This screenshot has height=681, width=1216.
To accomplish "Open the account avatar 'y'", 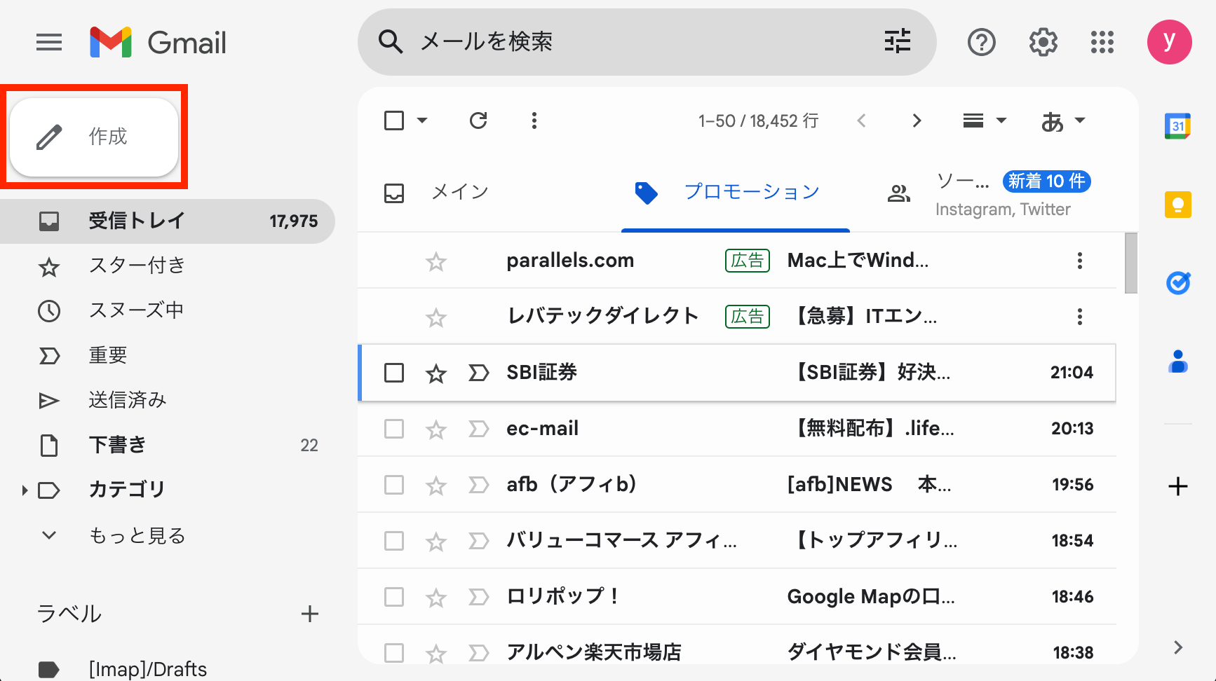I will tap(1169, 42).
